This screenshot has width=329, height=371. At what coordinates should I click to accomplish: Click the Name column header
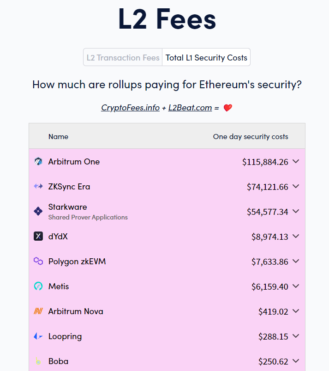(x=59, y=136)
